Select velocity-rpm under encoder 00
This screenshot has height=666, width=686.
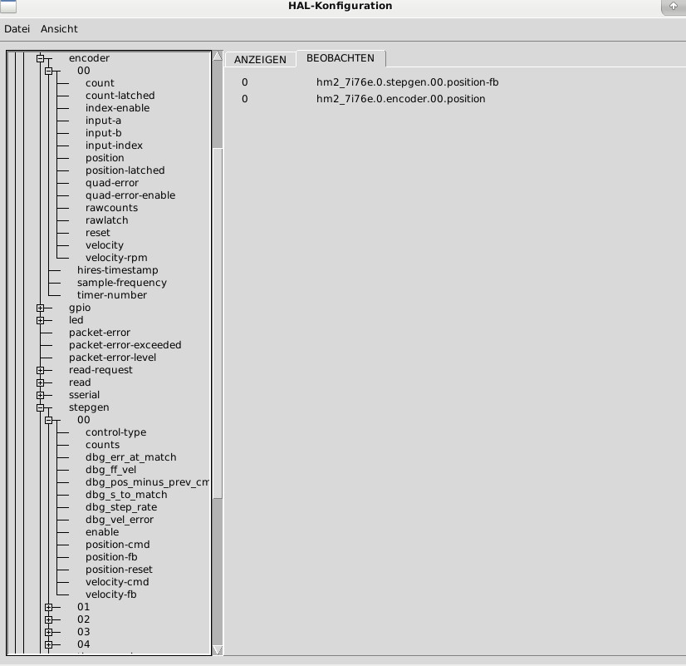tap(116, 258)
